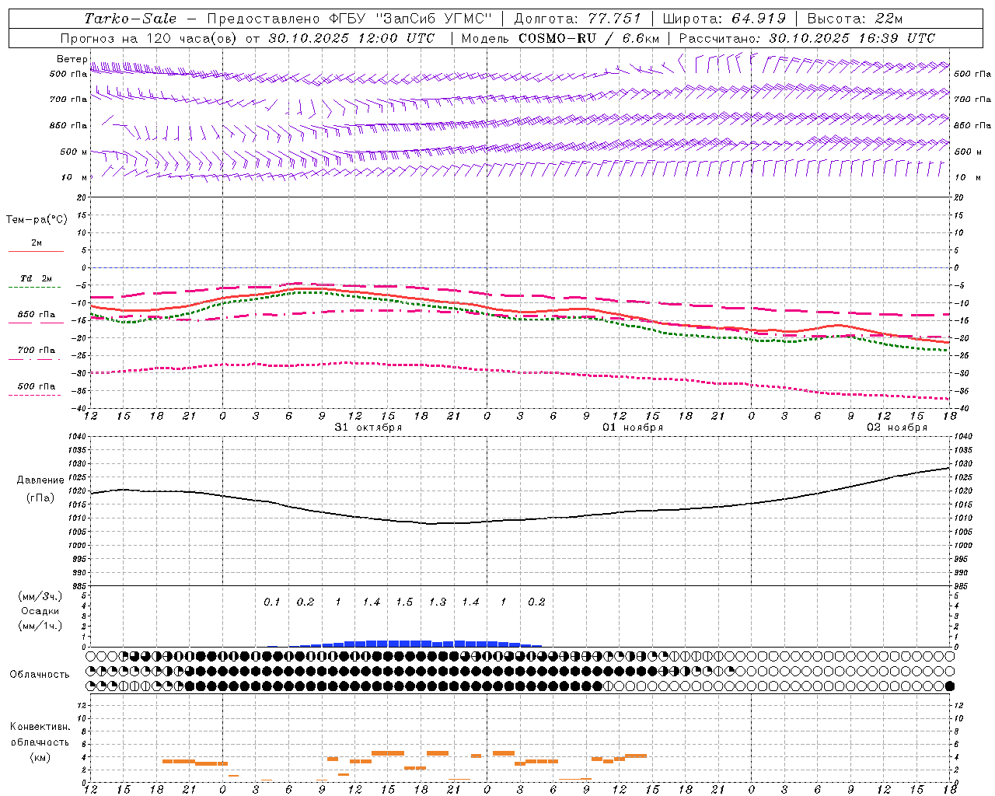Click the -40 tick on left temperature axis

point(79,408)
